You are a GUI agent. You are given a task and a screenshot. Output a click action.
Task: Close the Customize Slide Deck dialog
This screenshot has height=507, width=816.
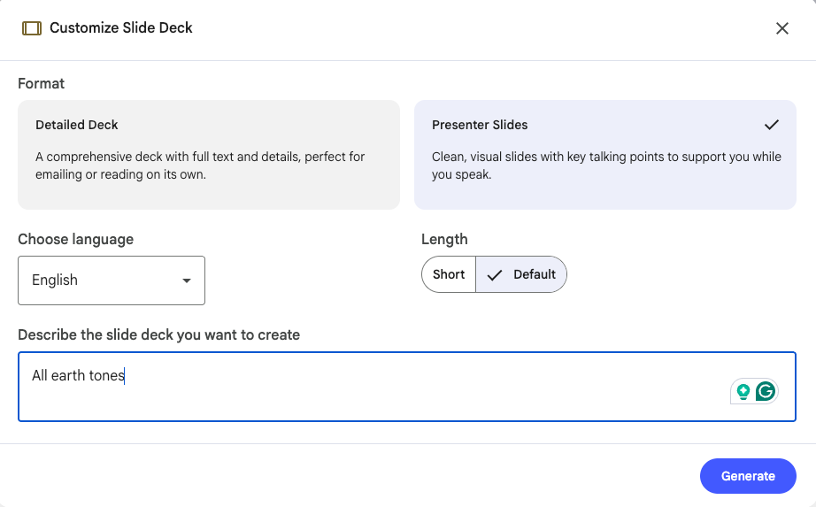pos(782,28)
